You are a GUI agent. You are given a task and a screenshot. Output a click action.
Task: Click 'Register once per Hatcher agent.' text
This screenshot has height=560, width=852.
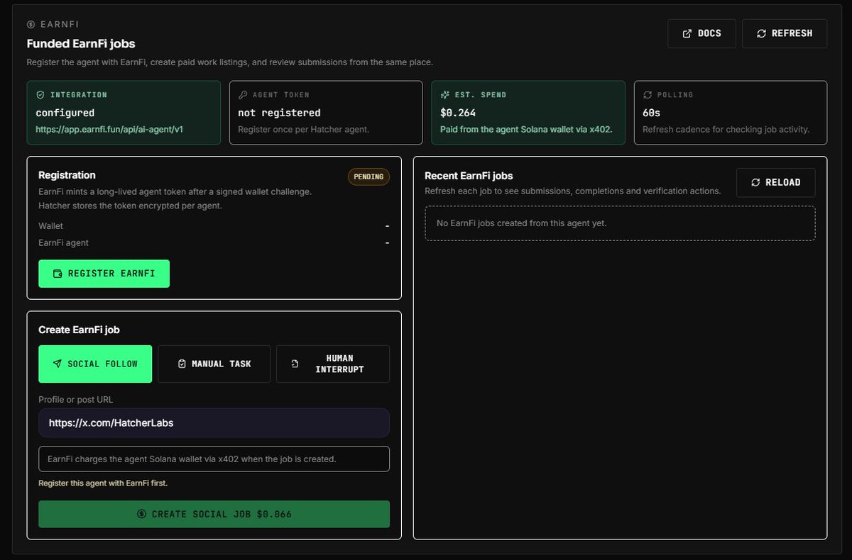[x=303, y=130]
